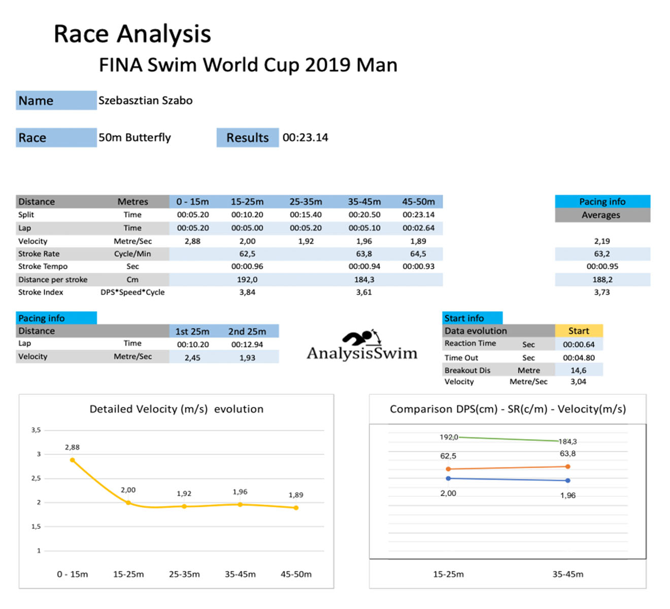Click the yellow "Start" column header
The image size is (670, 609).
coord(579,331)
